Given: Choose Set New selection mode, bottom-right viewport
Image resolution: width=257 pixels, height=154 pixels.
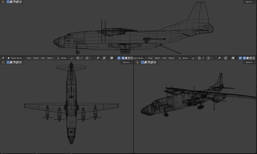Looking at the screenshot, I should point(143,62).
